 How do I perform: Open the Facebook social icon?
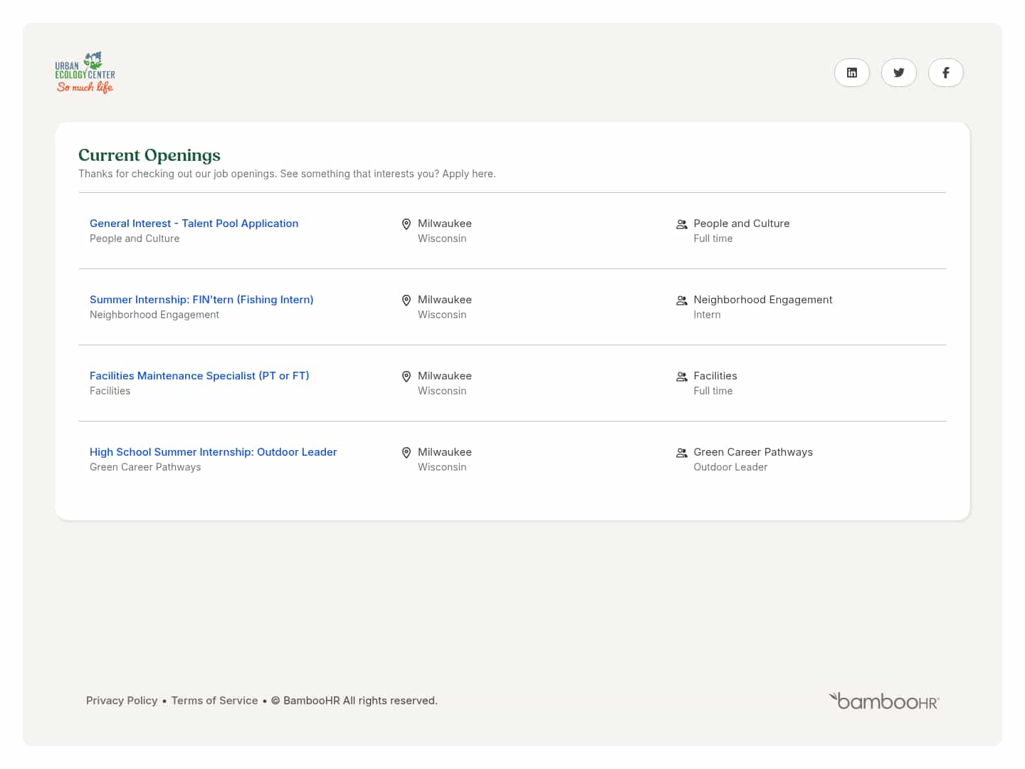pos(945,72)
